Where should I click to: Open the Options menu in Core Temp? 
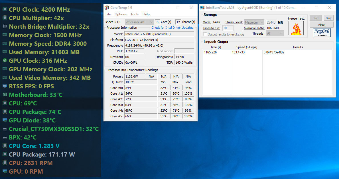click(121, 14)
